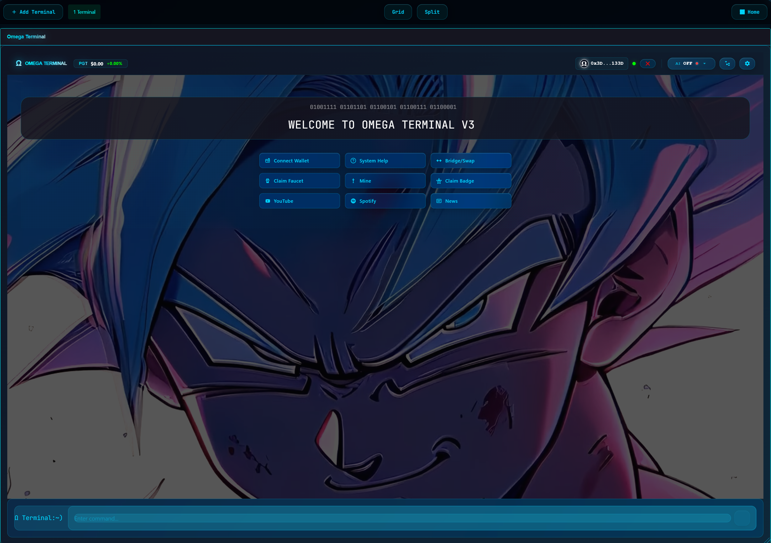The width and height of the screenshot is (771, 543).
Task: Switch to Split layout view
Action: click(x=432, y=12)
